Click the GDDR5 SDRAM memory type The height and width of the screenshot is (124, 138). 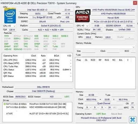(113, 26)
